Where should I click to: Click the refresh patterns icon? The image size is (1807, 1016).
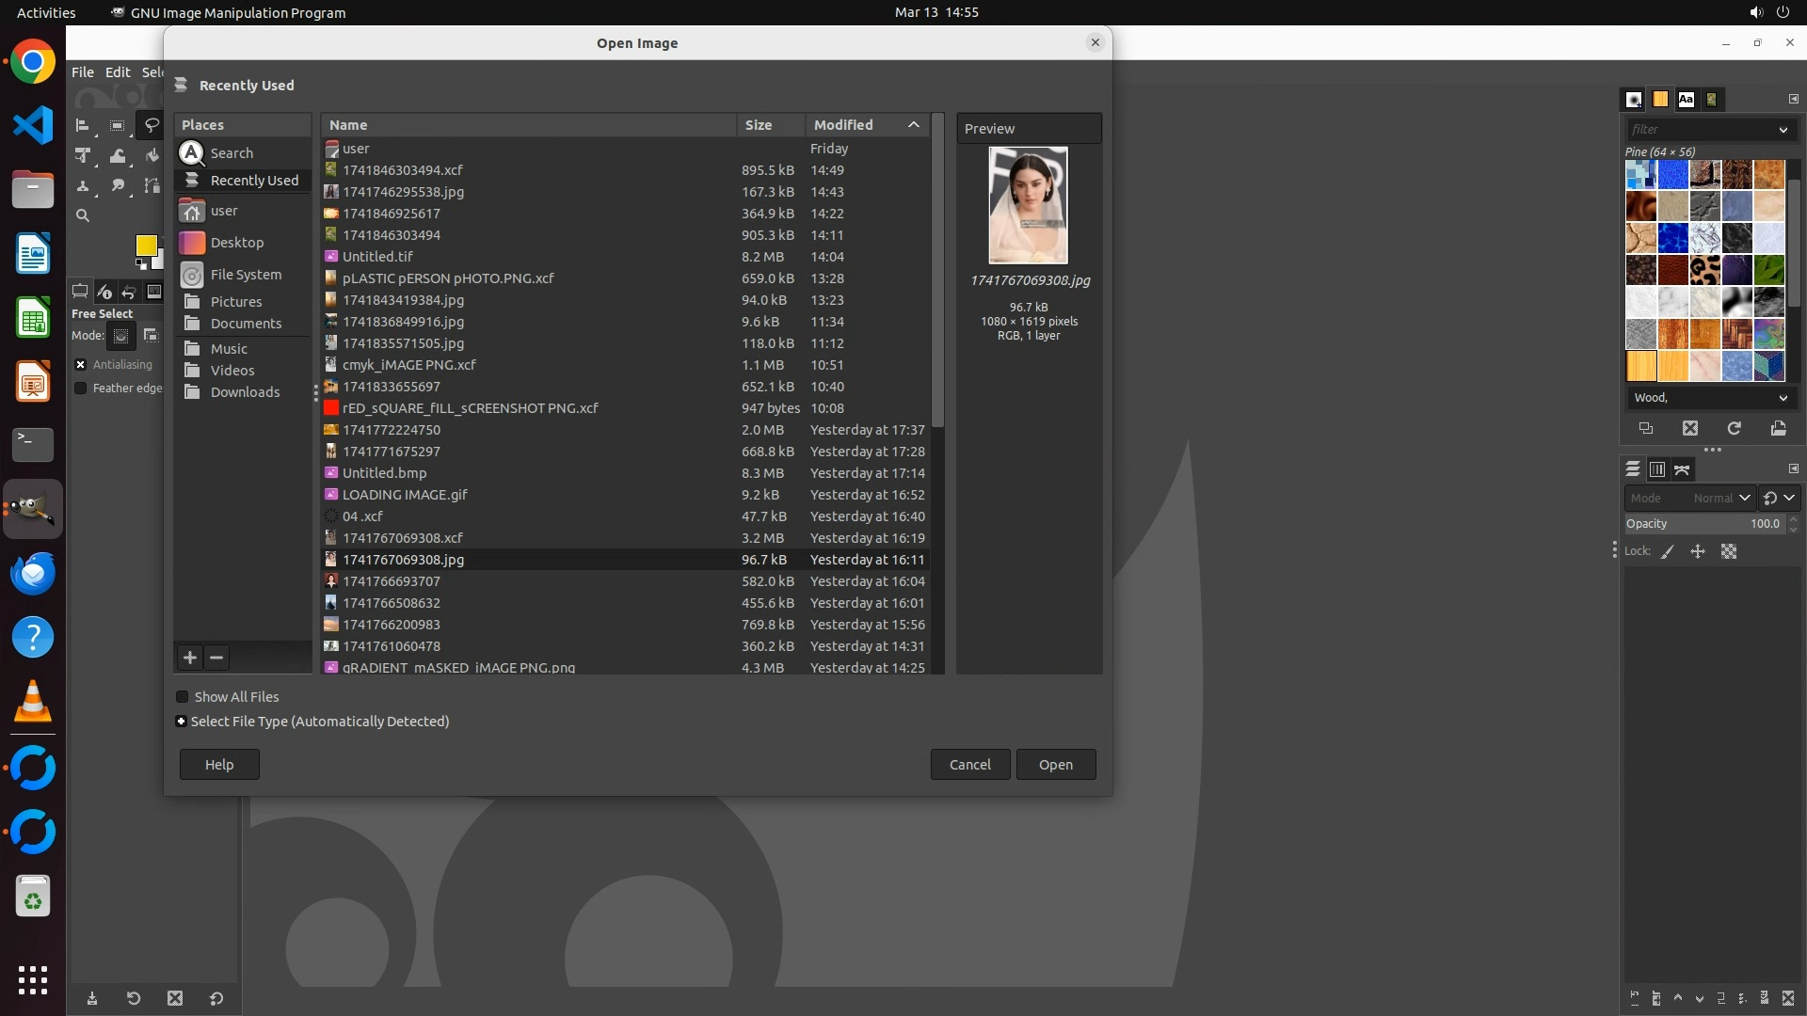(1734, 428)
